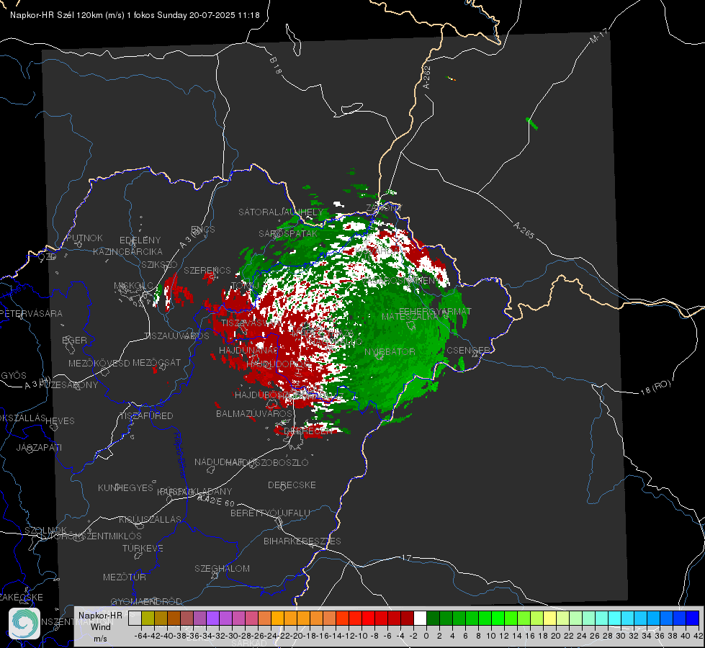The width and height of the screenshot is (705, 648).
Task: Click the A42/E 60 road label
Action: (216, 500)
